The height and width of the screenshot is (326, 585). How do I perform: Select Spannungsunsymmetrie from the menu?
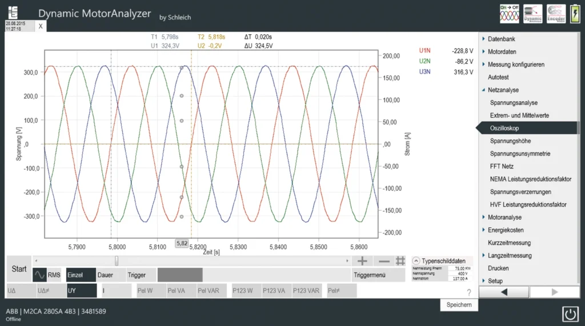point(520,154)
